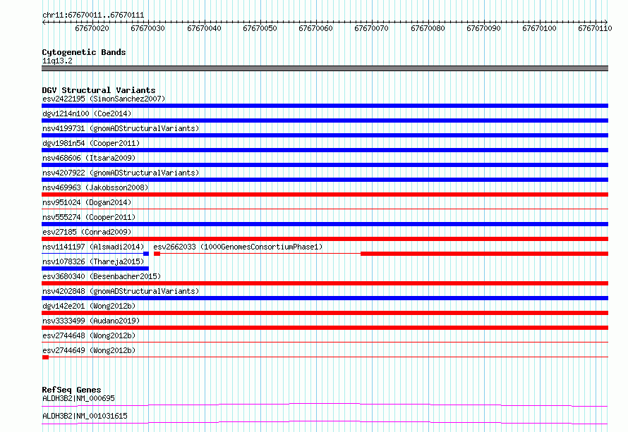The width and height of the screenshot is (628, 432).
Task: Click the RefSeq Genes track heading
Action: [x=71, y=390]
